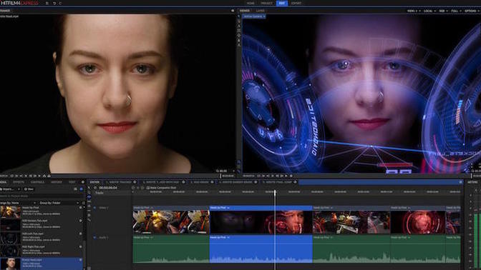Choose the Selection arrow tool in Viewer toolbar
Image resolution: width=481 pixels, height=270 pixels.
coord(239,17)
